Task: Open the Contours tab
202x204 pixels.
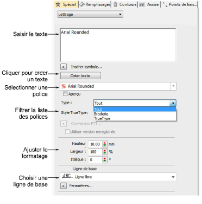Action: (125, 4)
